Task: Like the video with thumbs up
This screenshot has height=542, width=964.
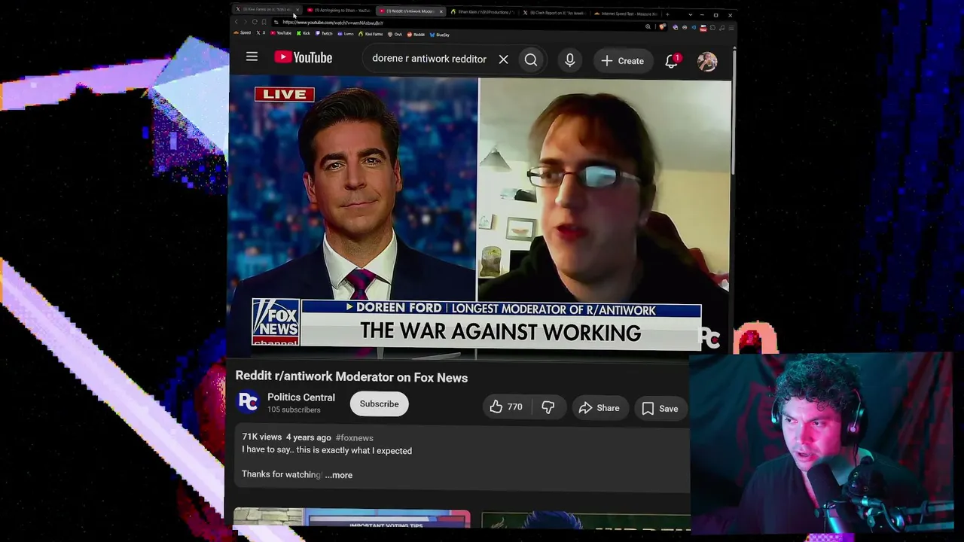Action: (505, 407)
